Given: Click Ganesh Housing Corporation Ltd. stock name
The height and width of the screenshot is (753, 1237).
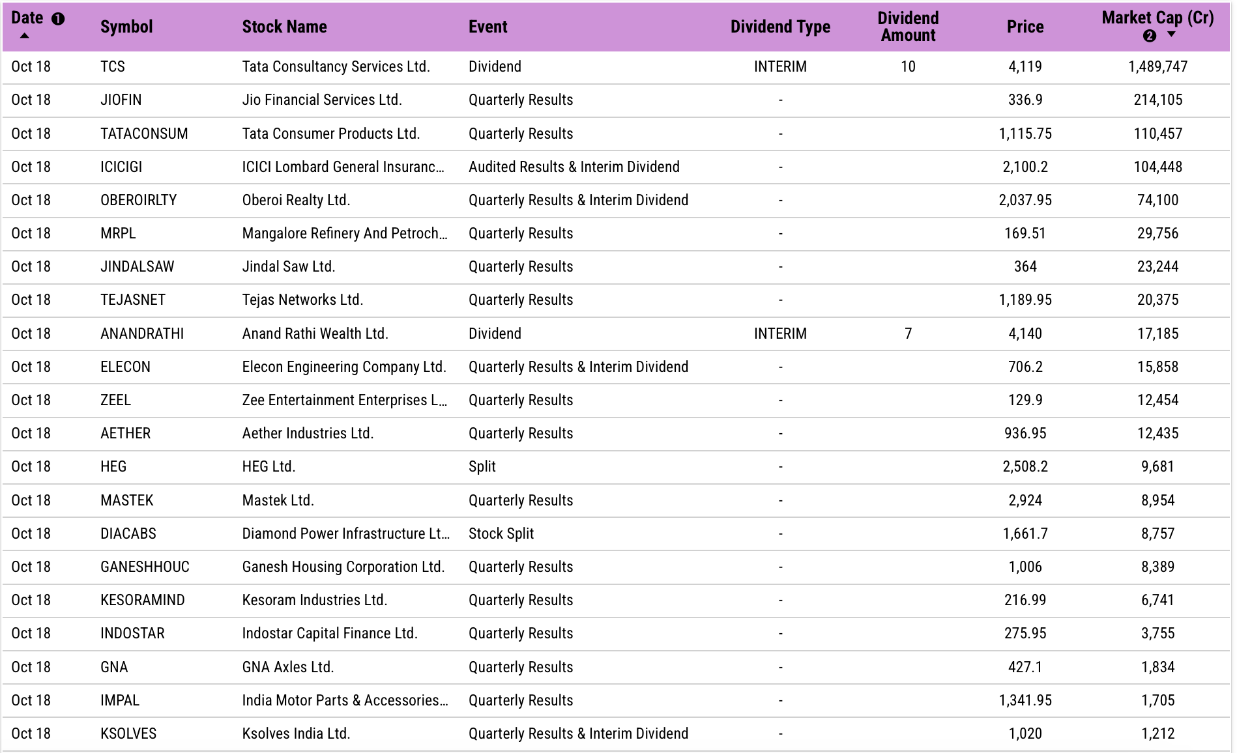Looking at the screenshot, I should 343,567.
